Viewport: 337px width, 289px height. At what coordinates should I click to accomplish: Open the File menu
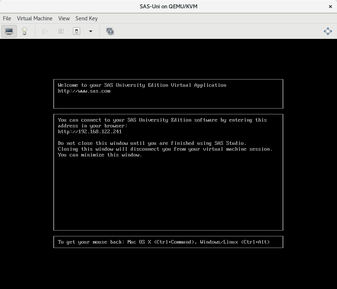click(x=7, y=19)
